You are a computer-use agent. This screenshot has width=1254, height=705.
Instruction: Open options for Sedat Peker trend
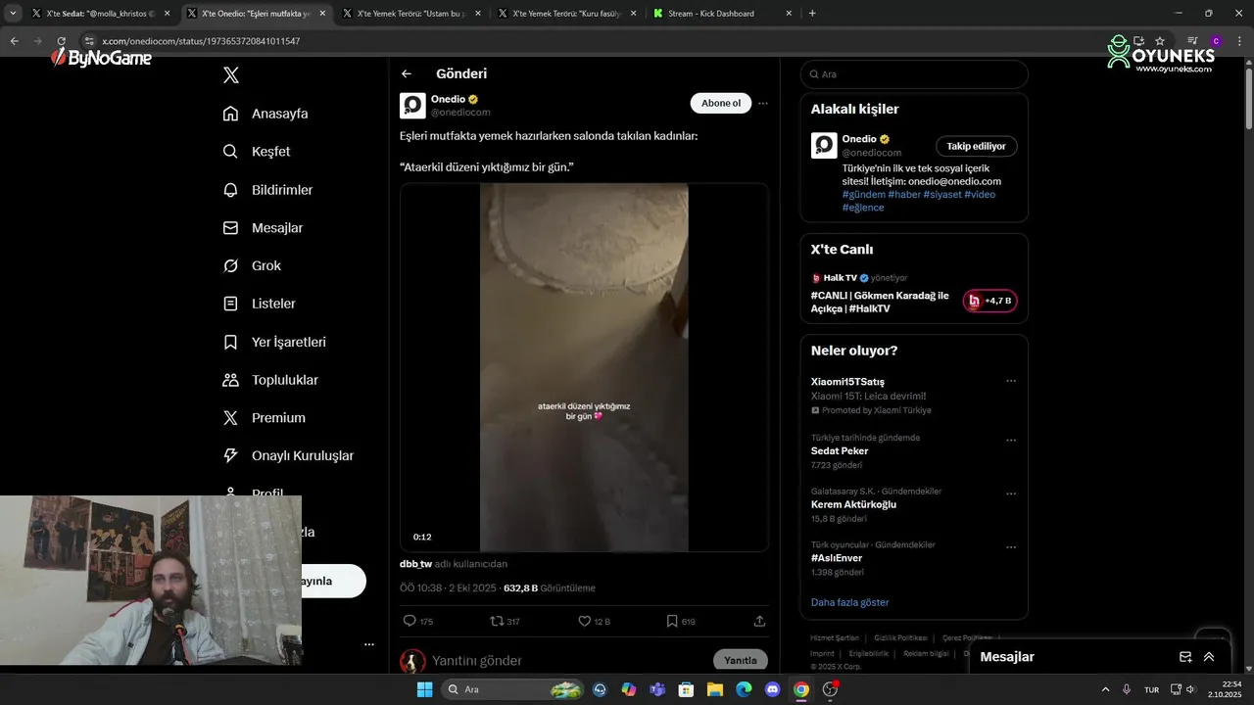click(x=1011, y=441)
